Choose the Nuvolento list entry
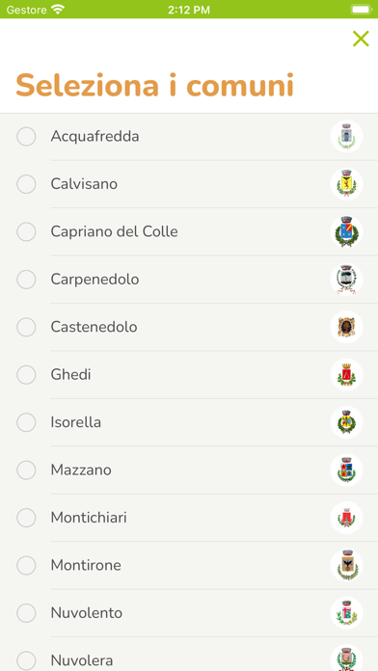Screen dimensions: 378x671 [x=189, y=613]
